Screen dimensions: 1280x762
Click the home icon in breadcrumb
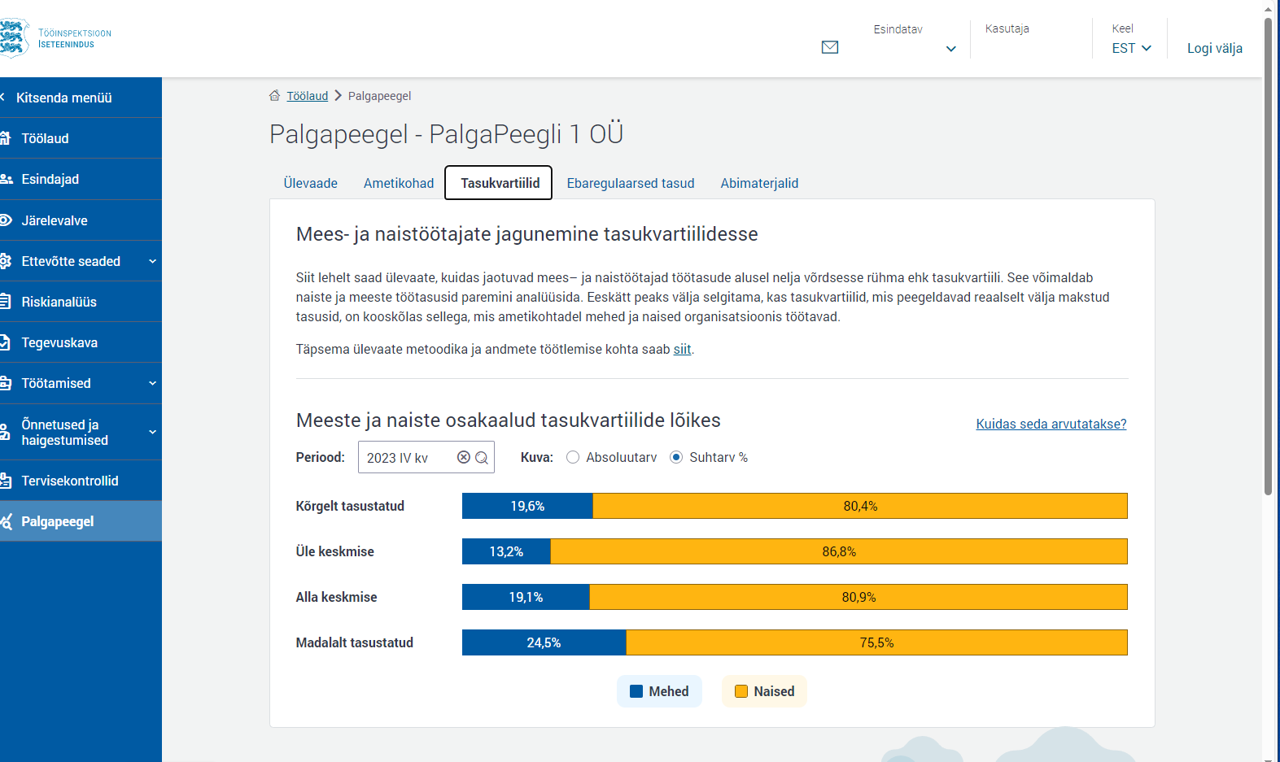tap(275, 96)
